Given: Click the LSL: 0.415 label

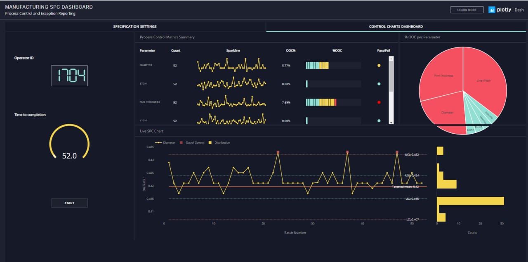Looking at the screenshot, I should coord(412,199).
